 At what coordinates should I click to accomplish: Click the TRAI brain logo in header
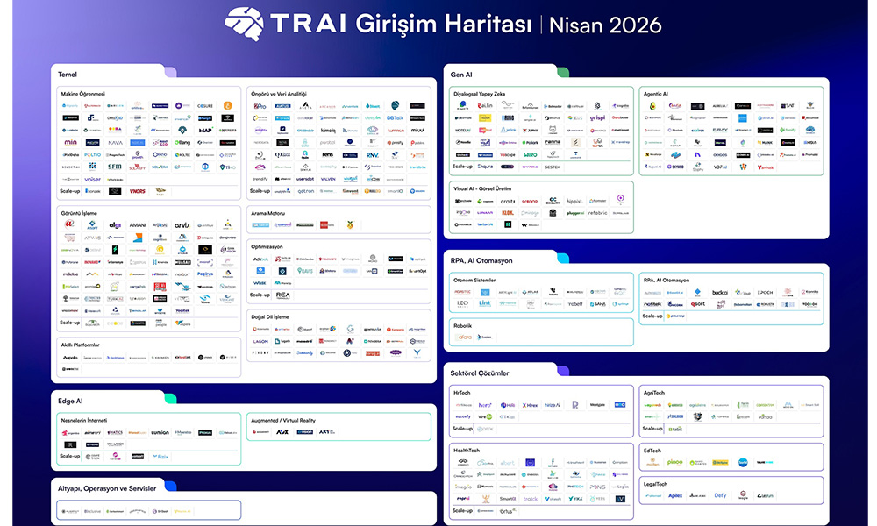click(x=245, y=24)
